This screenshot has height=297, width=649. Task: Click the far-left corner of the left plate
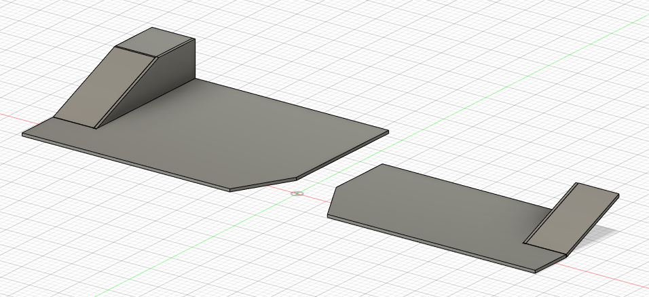click(x=23, y=134)
